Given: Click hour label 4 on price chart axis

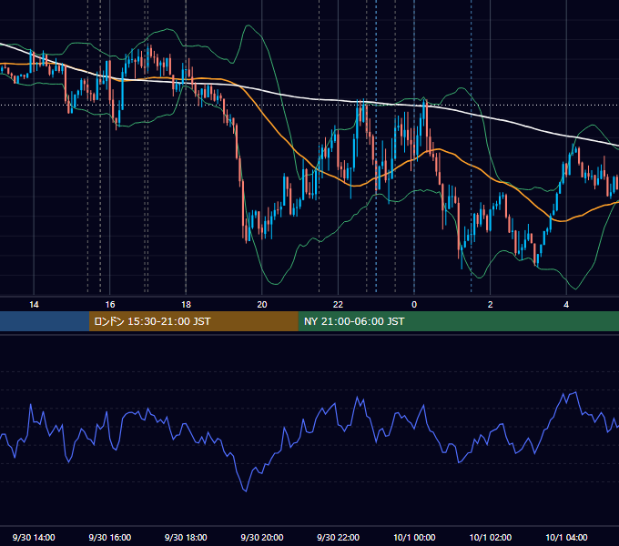Looking at the screenshot, I should (566, 305).
